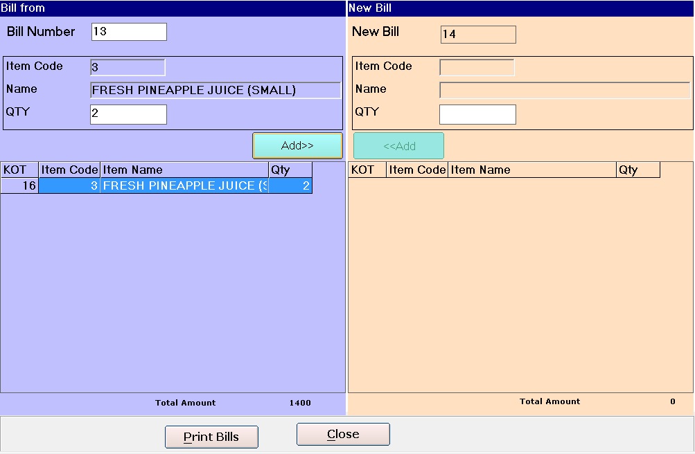The image size is (695, 454).
Task: Select FRESH PINEAPPLE JUICE row name cell
Action: [x=184, y=185]
